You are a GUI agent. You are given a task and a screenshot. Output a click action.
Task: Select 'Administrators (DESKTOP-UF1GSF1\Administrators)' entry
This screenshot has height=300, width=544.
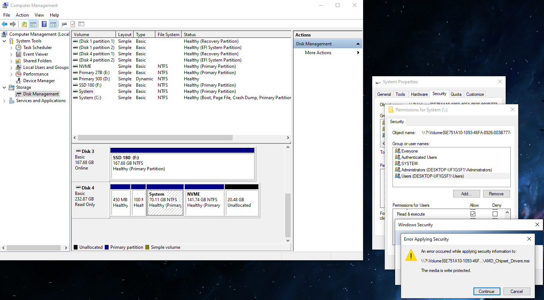click(447, 170)
